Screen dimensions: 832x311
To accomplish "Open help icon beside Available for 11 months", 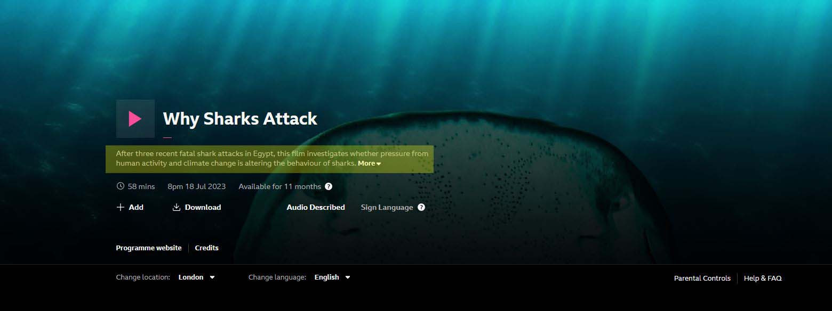I will click(329, 186).
